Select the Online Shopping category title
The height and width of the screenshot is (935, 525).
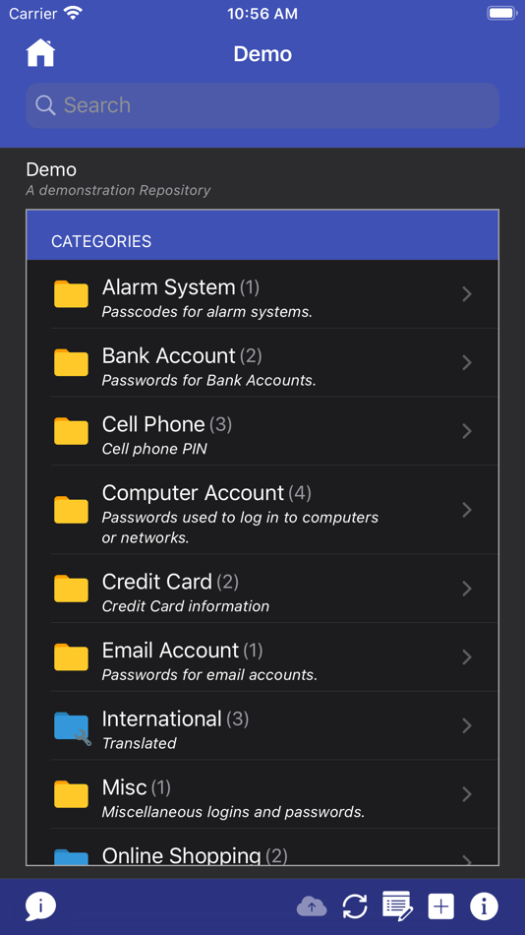click(181, 856)
